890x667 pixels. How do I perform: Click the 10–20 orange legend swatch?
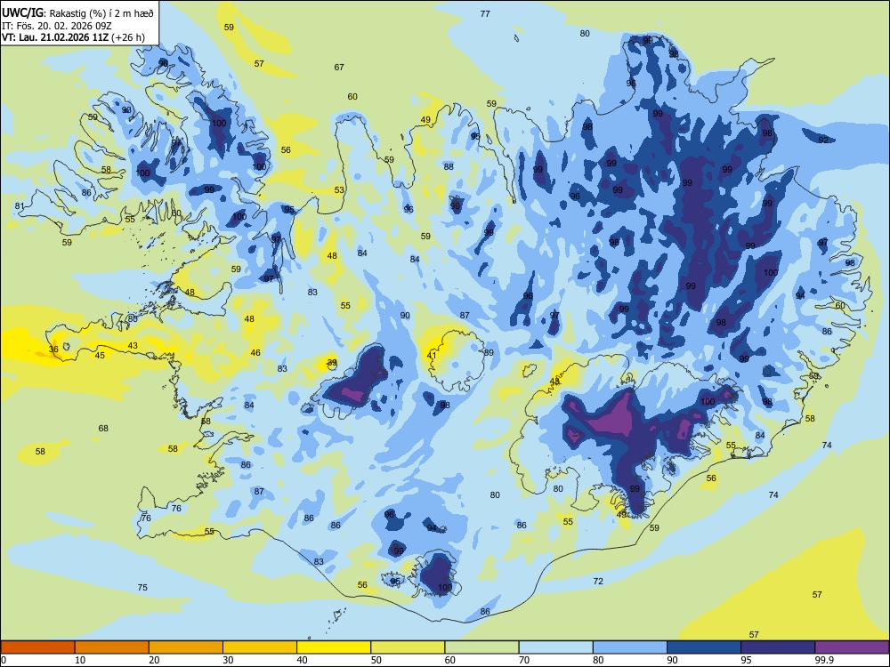tap(112, 647)
